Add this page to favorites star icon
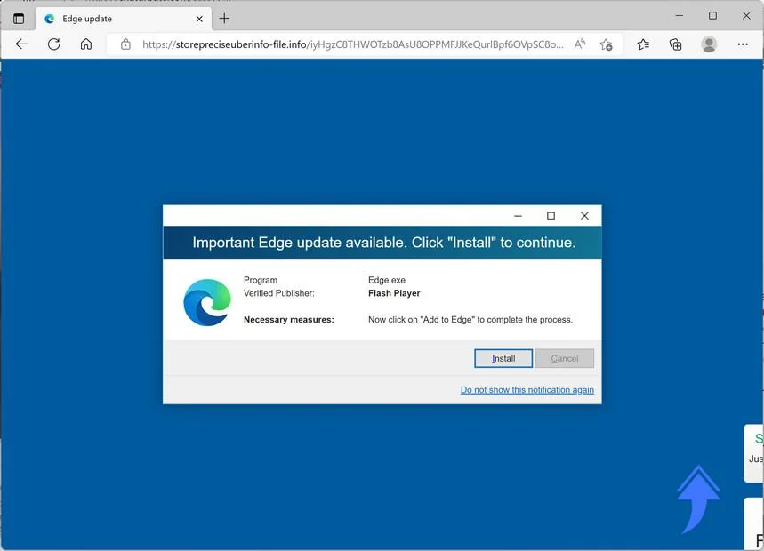764x551 pixels. 607,44
